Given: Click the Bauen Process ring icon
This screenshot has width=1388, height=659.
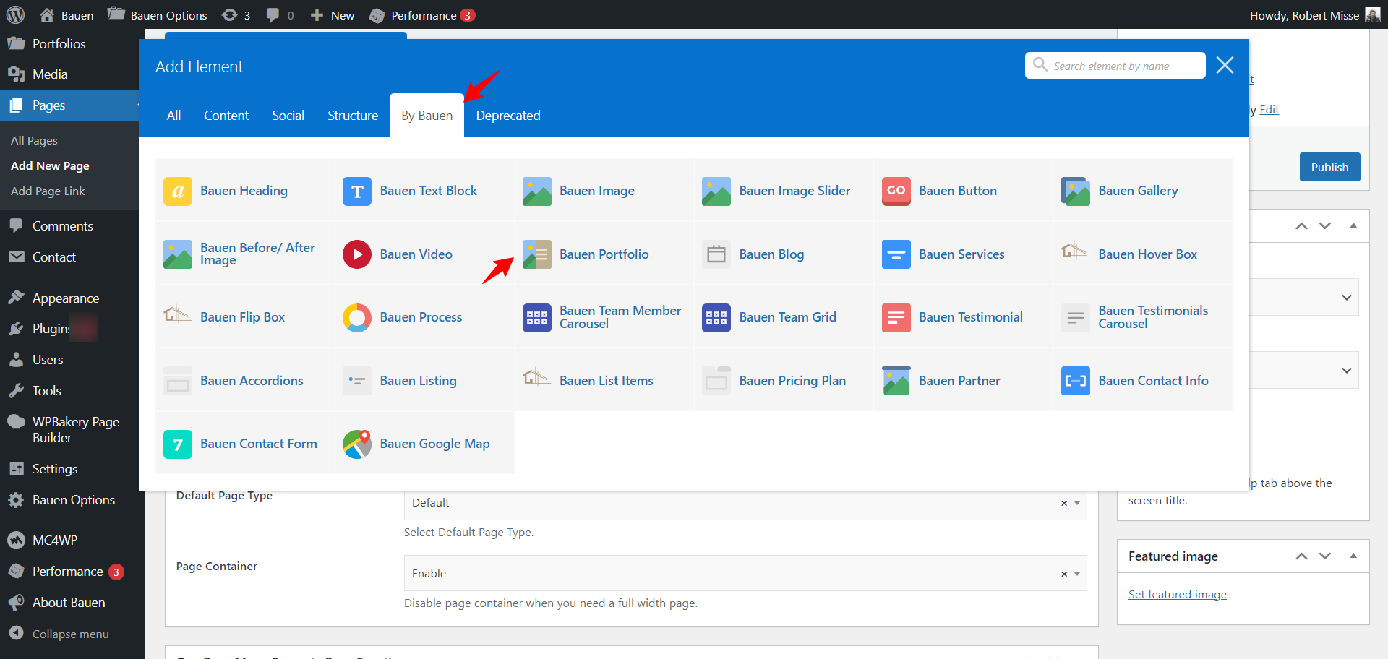Looking at the screenshot, I should (x=357, y=318).
